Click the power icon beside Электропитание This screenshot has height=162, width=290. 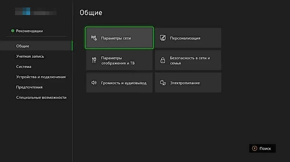162,83
